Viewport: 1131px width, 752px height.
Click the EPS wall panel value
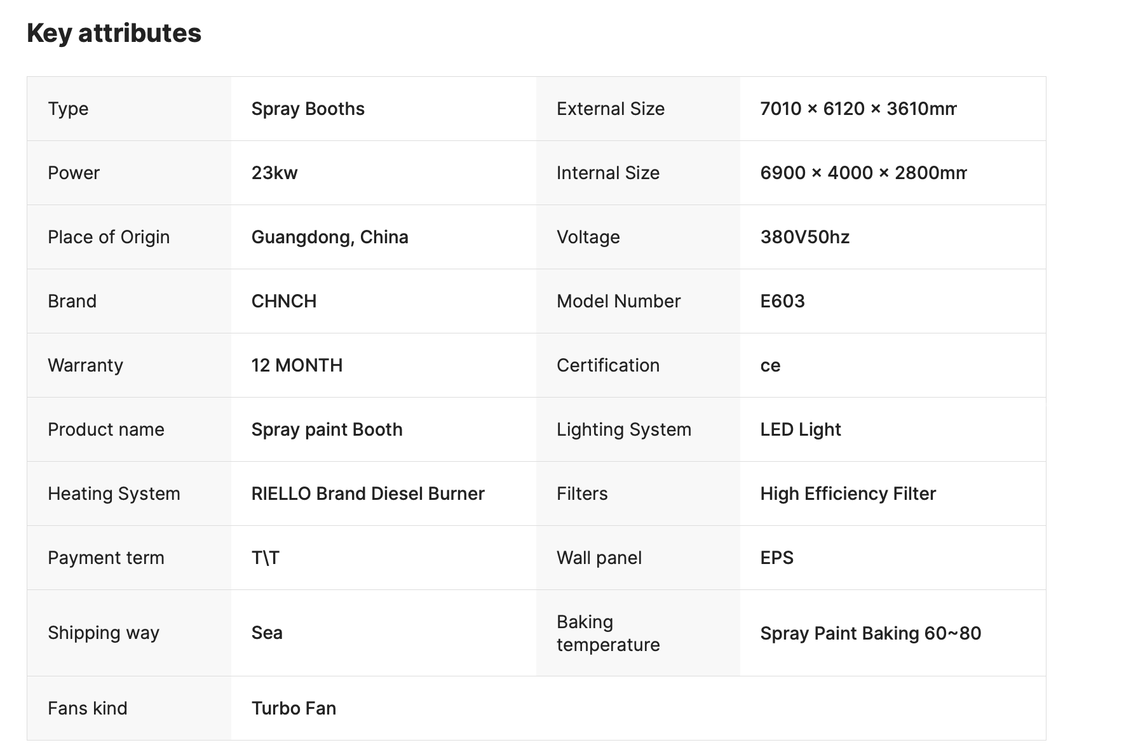(x=776, y=558)
